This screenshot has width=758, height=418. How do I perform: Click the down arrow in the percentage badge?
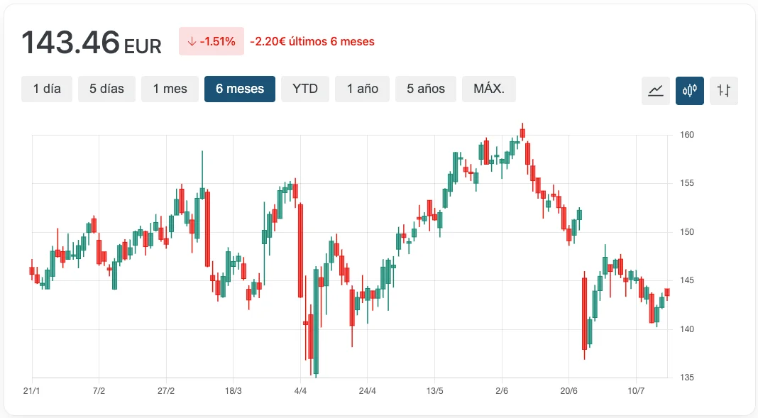click(x=192, y=42)
